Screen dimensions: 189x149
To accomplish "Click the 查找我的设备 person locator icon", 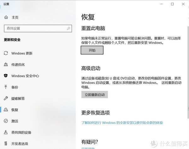I will 6,132.
